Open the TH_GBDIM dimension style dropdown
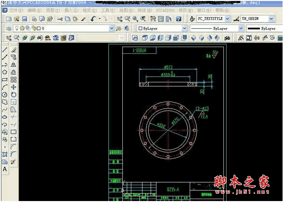Viewport: 283px width, 202px height. [x=271, y=19]
